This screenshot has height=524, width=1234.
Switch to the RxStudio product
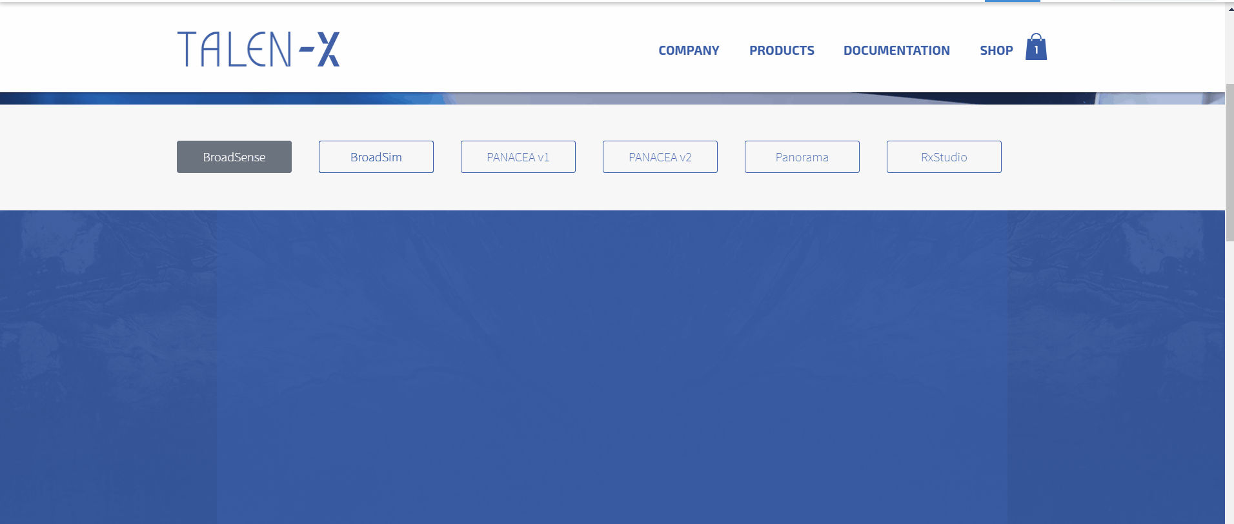coord(944,157)
